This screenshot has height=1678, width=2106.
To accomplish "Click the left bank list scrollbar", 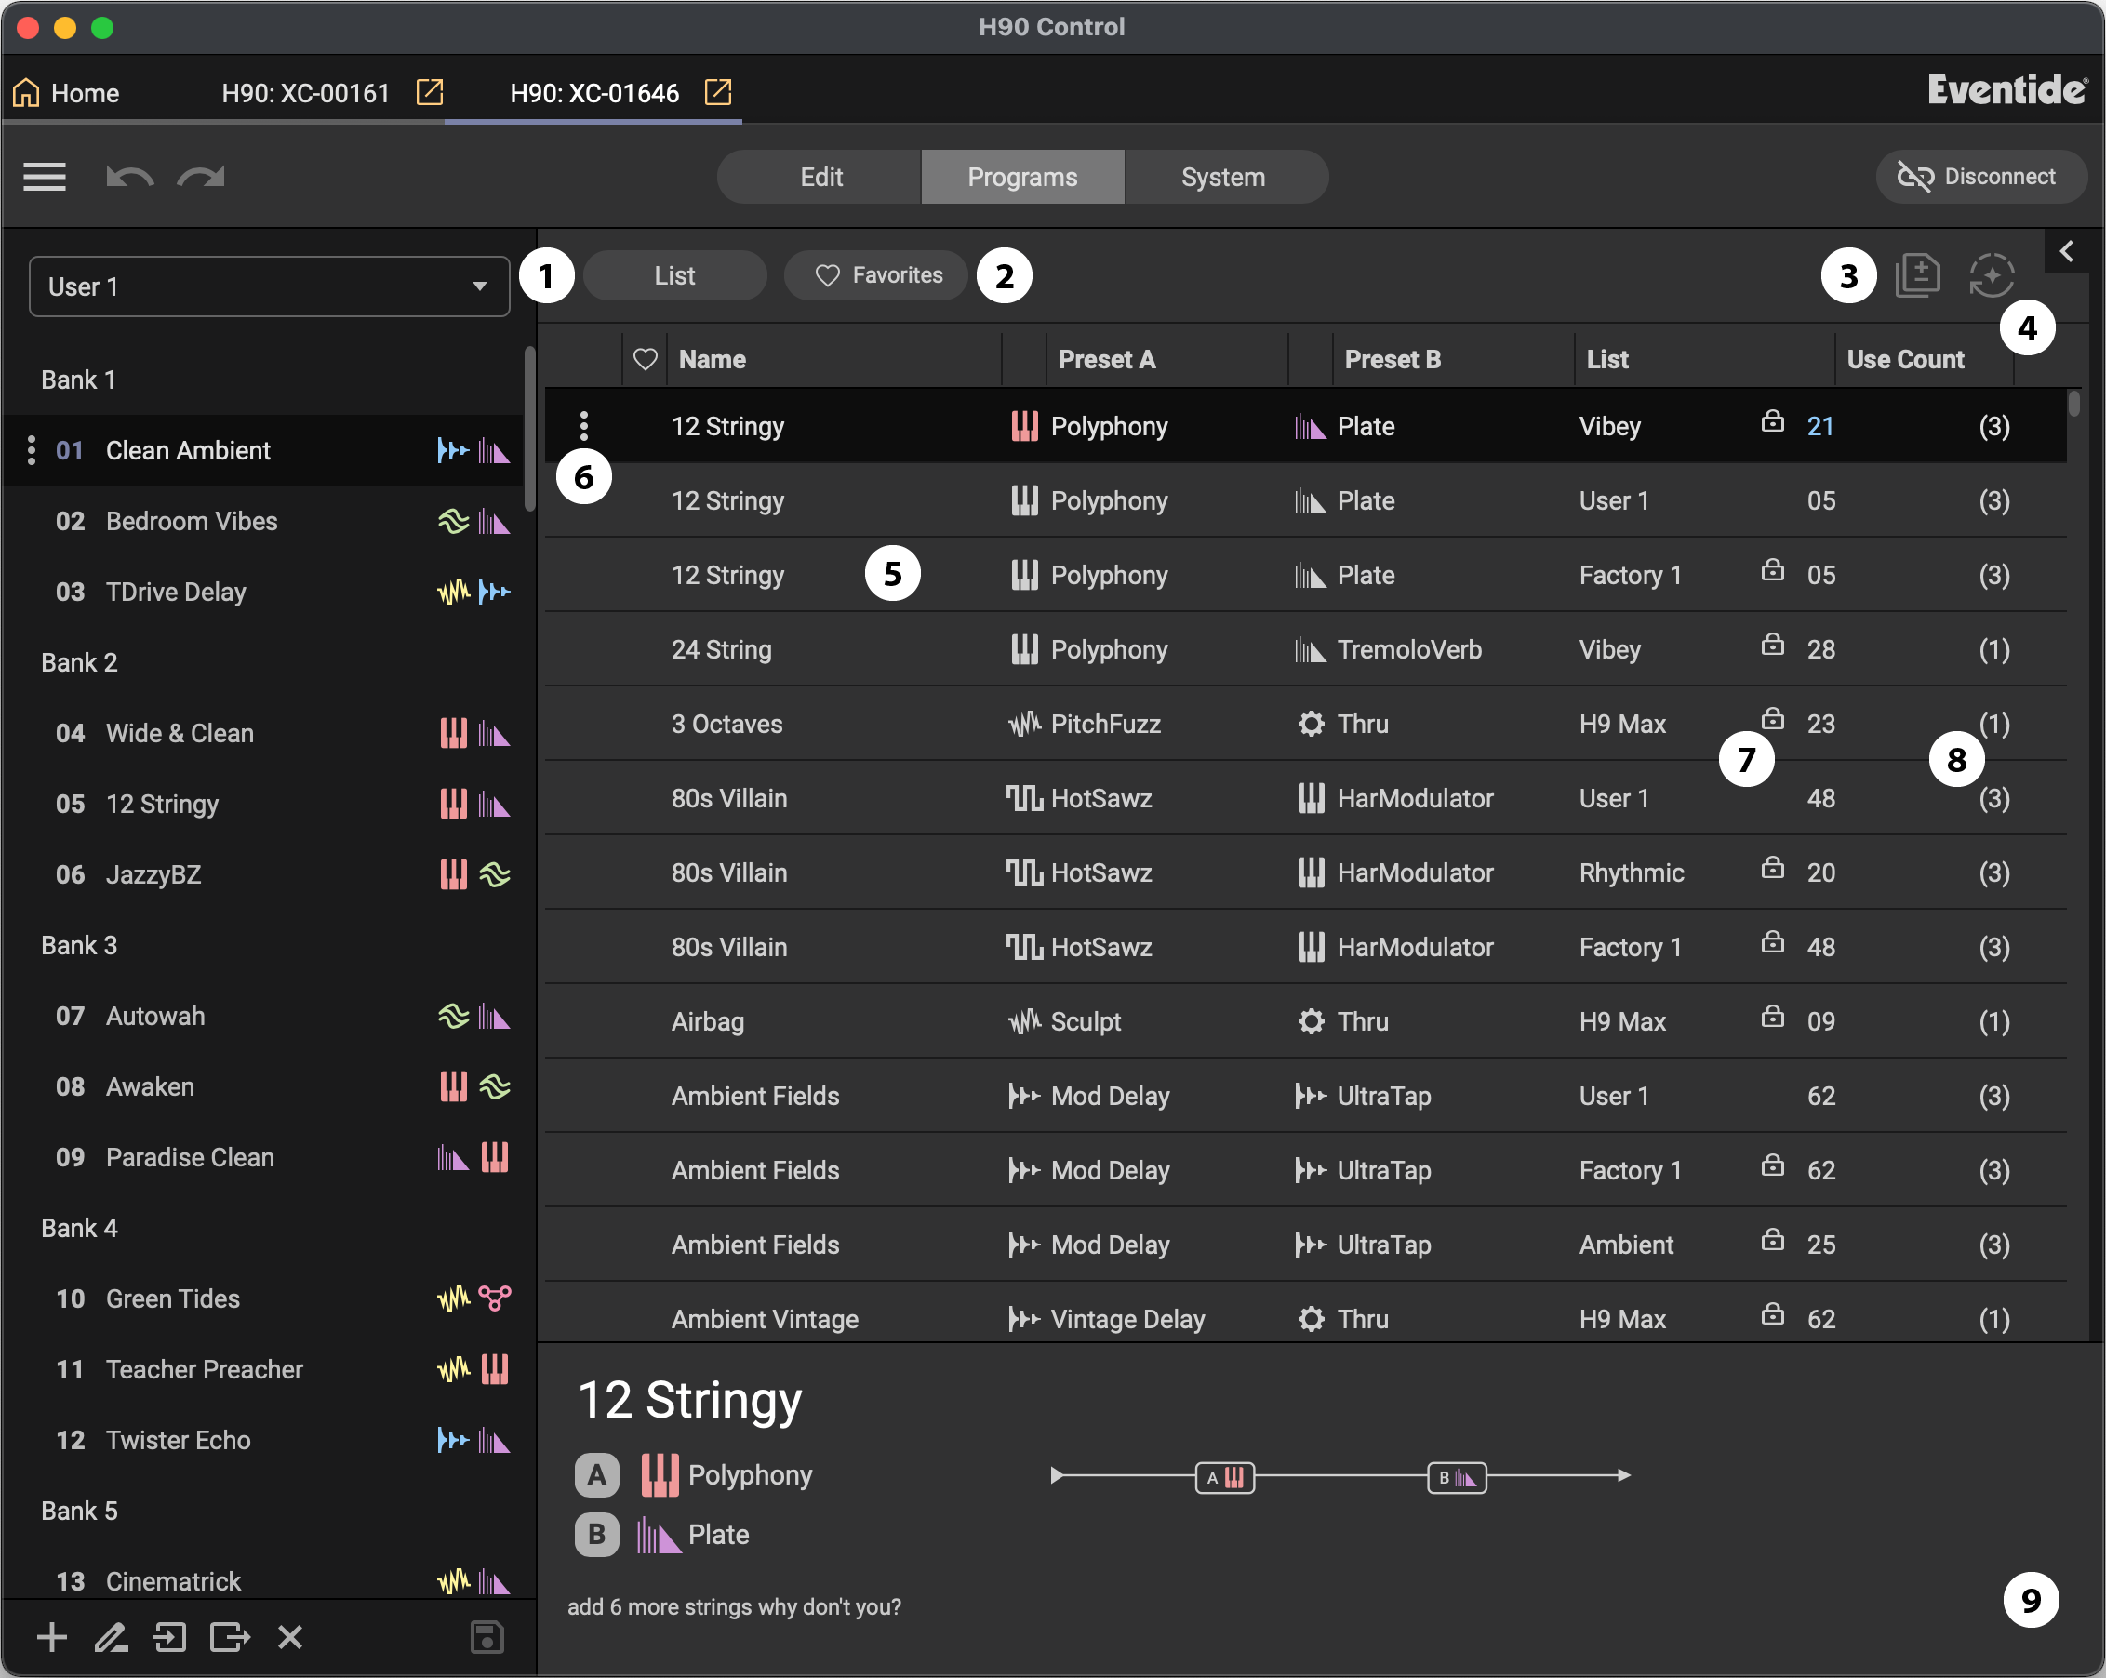I will click(x=529, y=428).
